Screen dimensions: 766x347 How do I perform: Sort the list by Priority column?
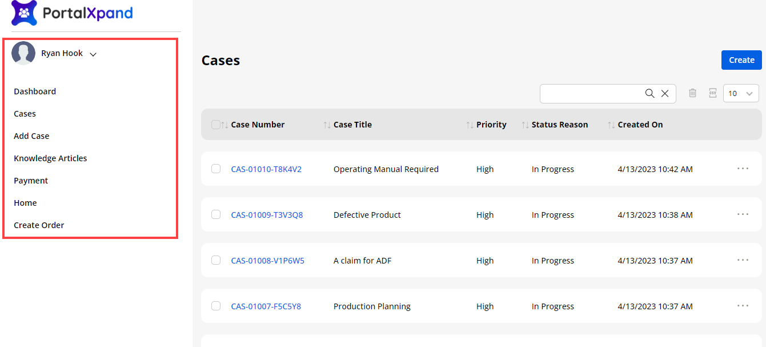(x=470, y=125)
